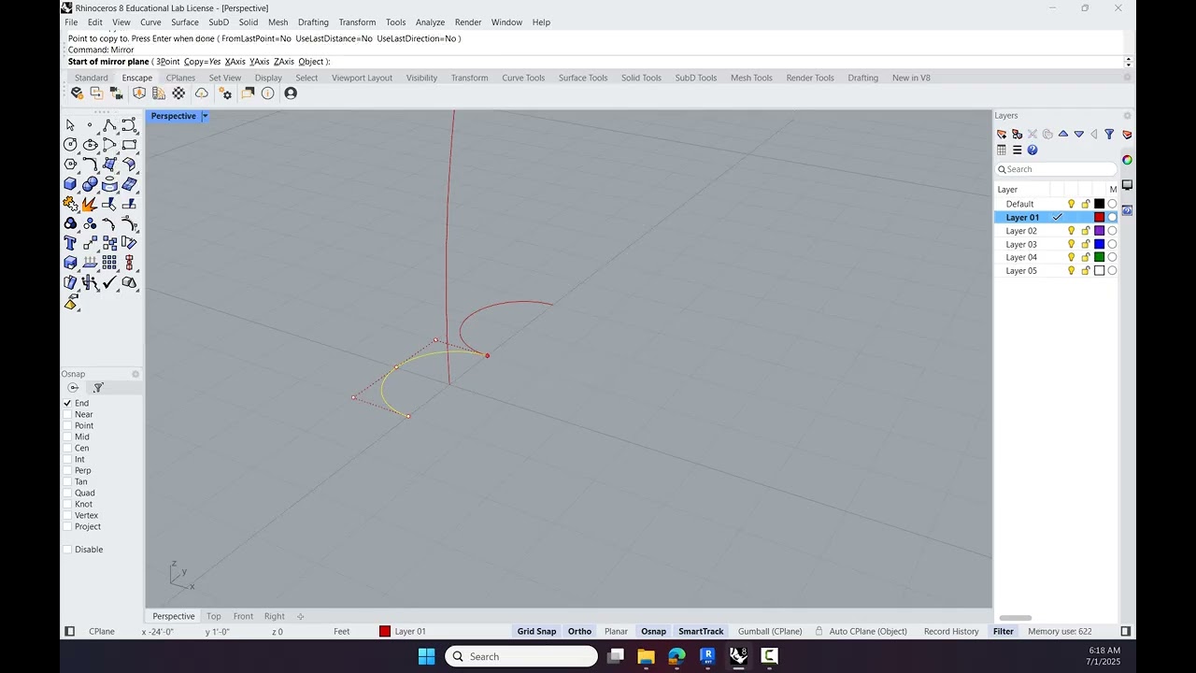Click the 3Point mirror option

[168, 62]
